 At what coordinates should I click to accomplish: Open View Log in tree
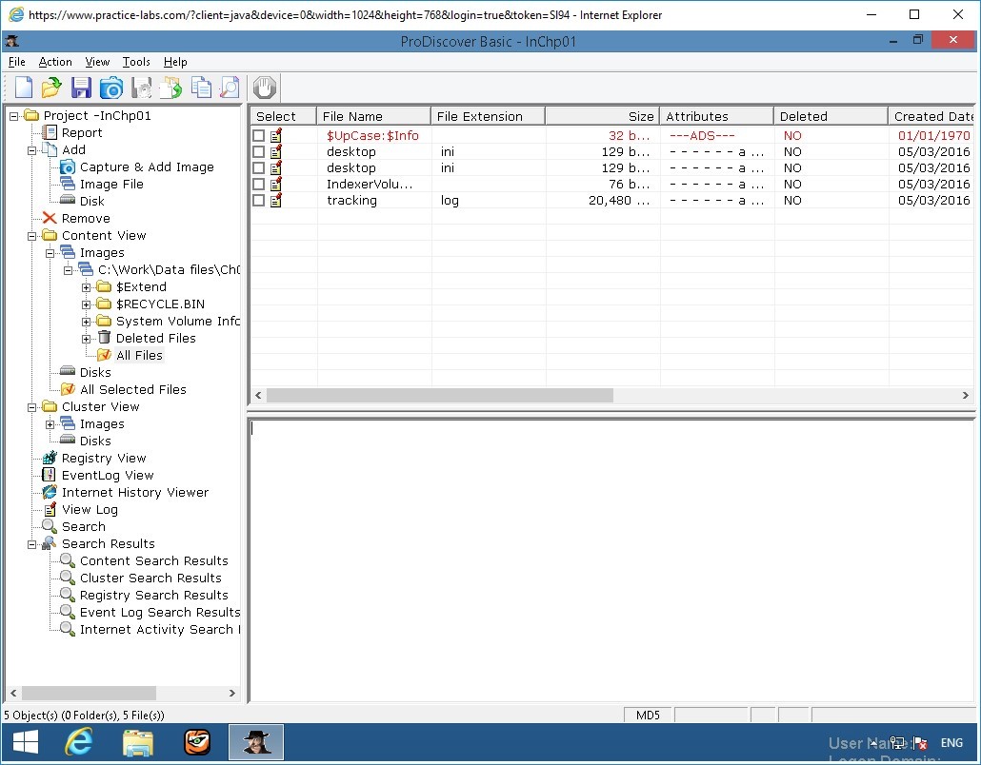[x=90, y=509]
